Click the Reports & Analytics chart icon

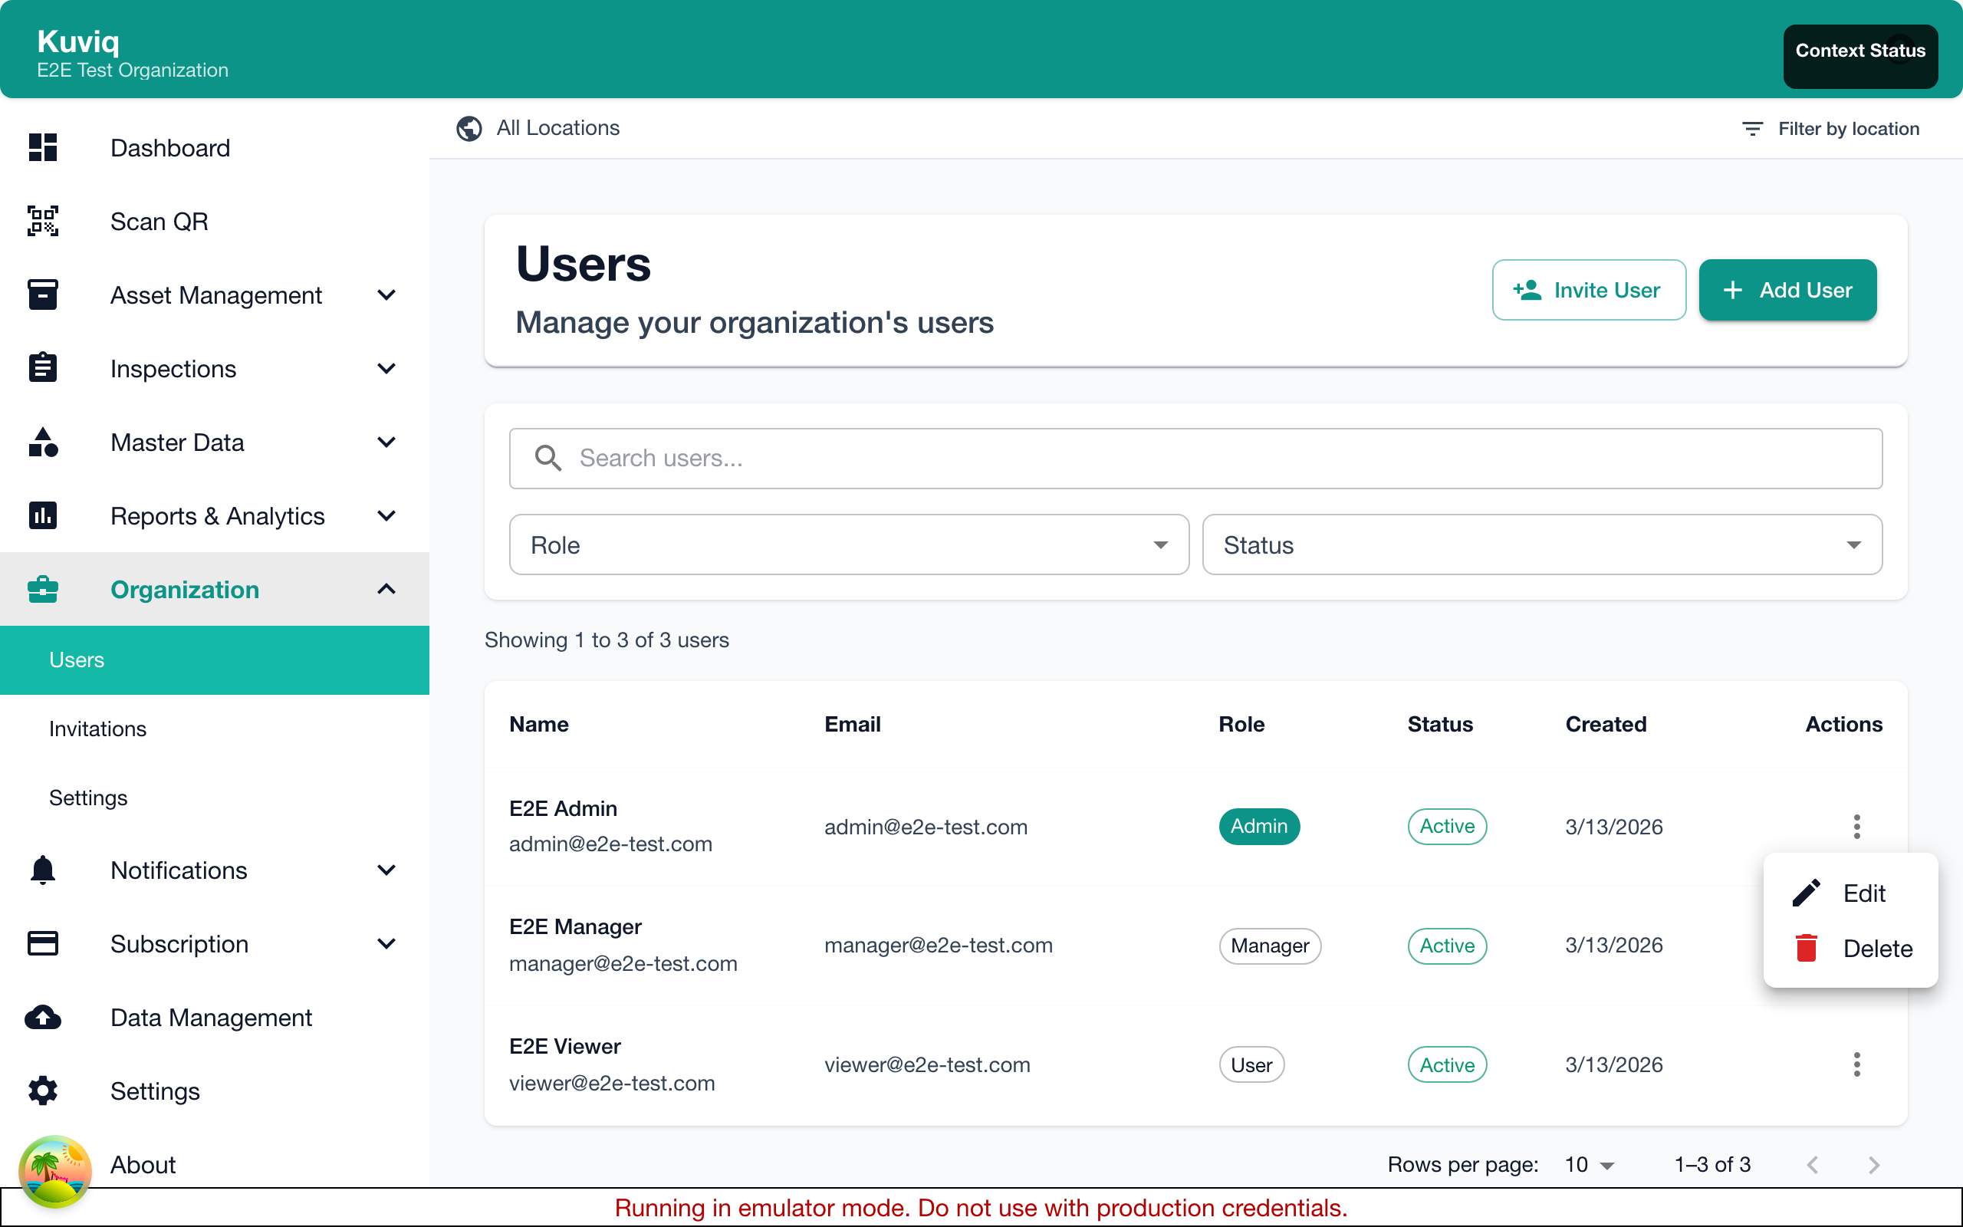(43, 515)
